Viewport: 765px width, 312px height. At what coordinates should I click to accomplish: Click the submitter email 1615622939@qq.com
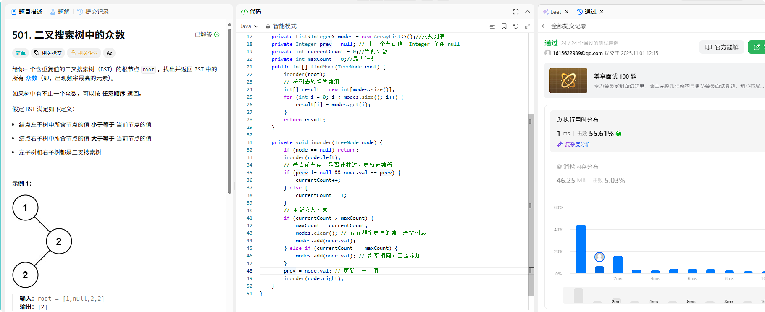pos(578,53)
